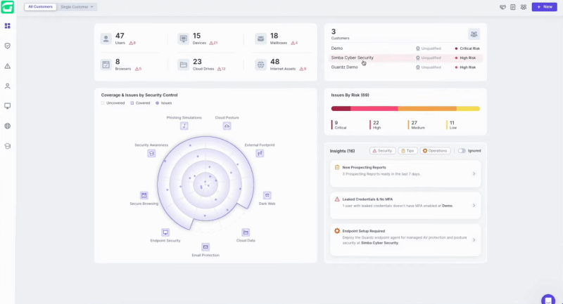Filter insights by Security tab
Image resolution: width=563 pixels, height=304 pixels.
tap(382, 151)
